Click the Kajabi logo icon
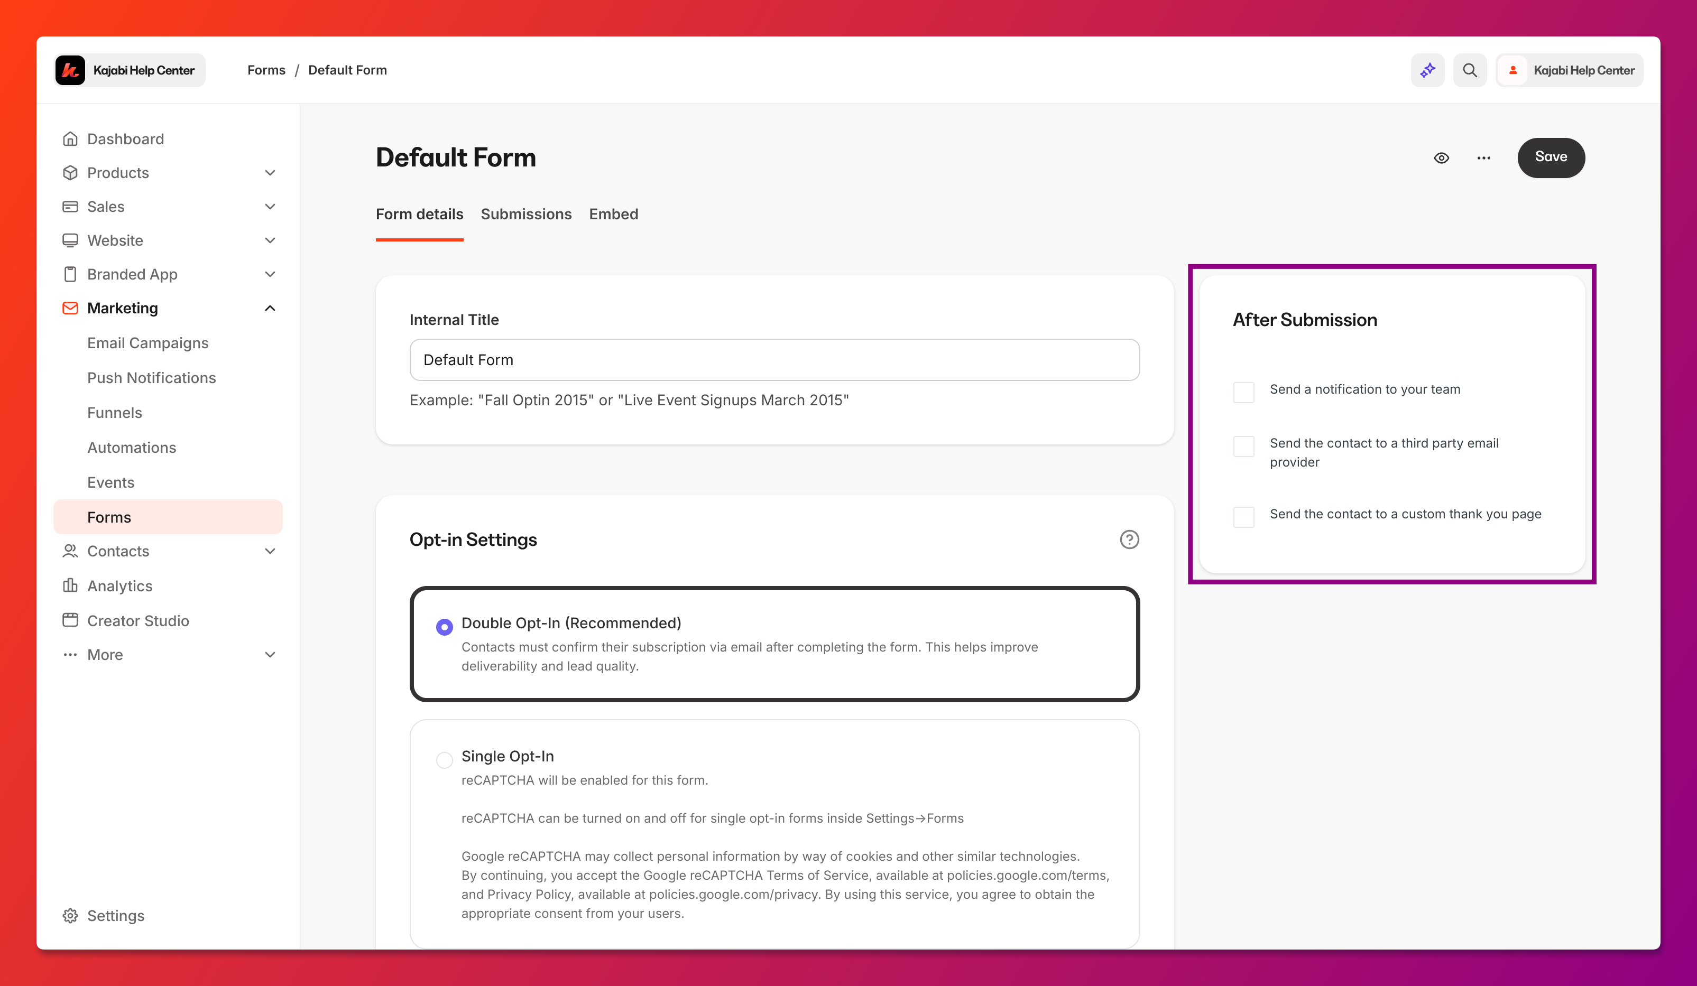 [70, 70]
